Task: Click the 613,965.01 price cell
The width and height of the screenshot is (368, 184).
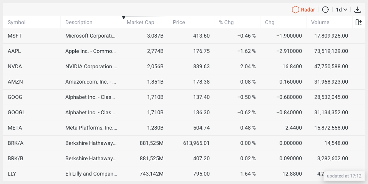Action: [196, 143]
